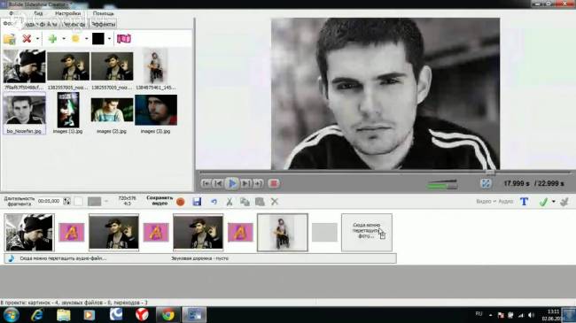Select the bio_Noizefan.jpg thumbnail

tap(24, 113)
